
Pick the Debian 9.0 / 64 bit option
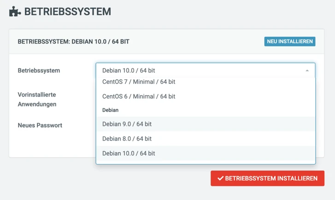pos(206,124)
